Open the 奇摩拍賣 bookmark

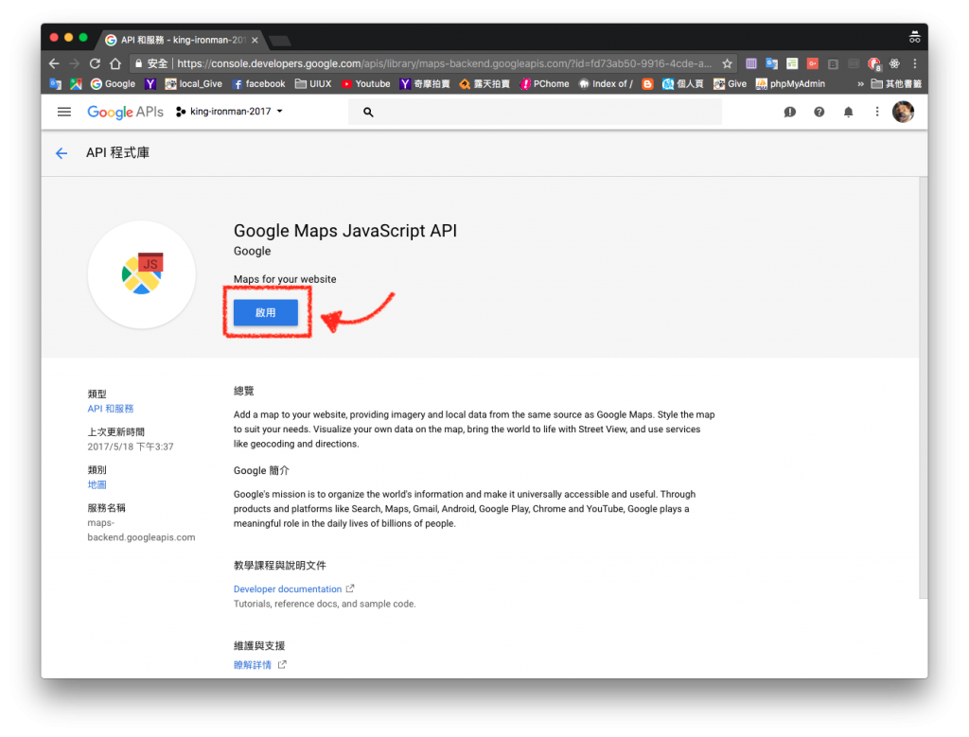[x=425, y=84]
